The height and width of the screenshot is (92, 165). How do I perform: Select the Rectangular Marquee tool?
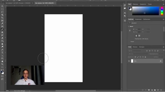[x=2, y=9]
